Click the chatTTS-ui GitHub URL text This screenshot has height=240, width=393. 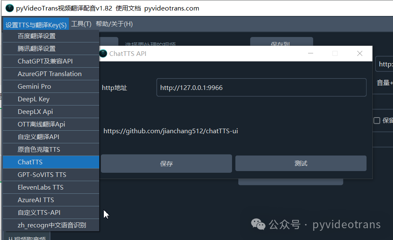[171, 131]
